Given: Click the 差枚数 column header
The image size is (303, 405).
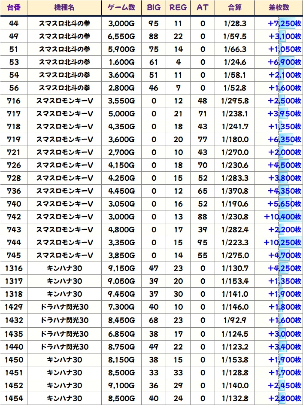Looking at the screenshot, I should 278,8.
